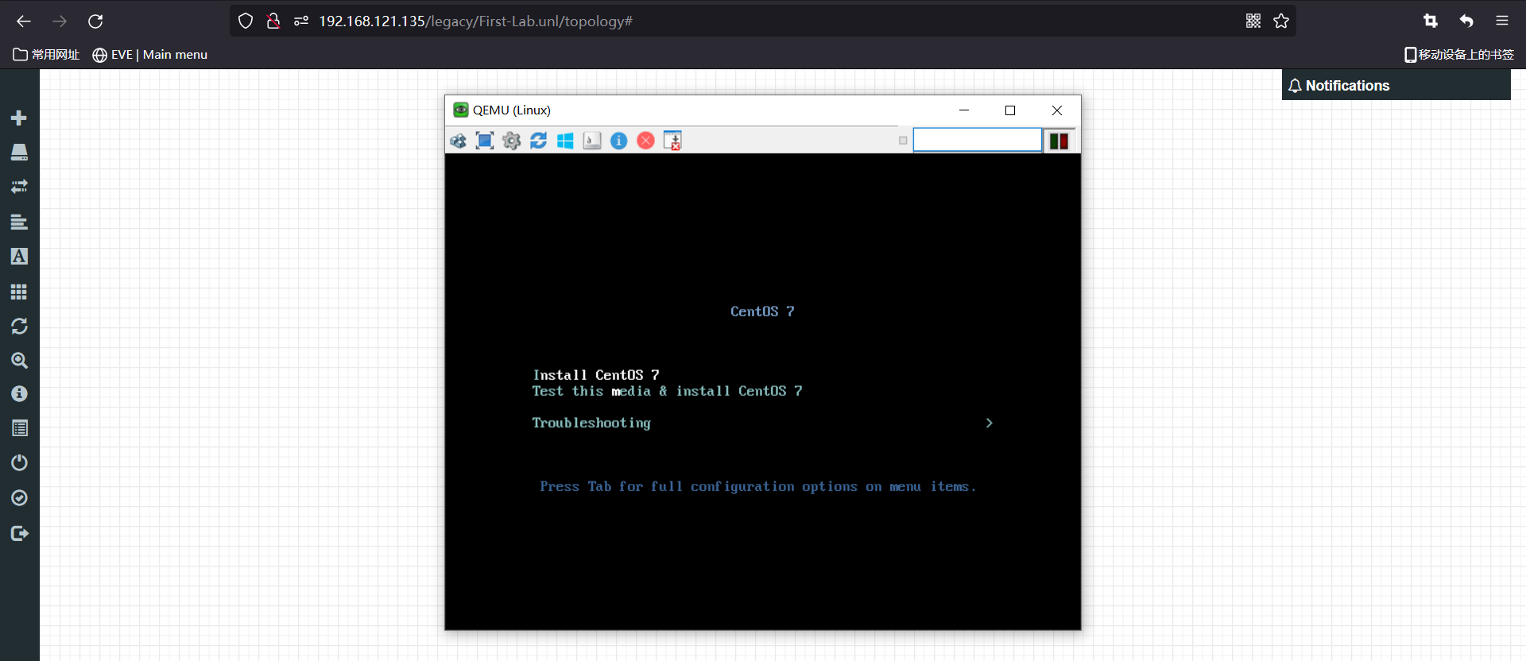The width and height of the screenshot is (1526, 661).
Task: Click the screenshot crop icon in browser toolbar
Action: point(1431,21)
